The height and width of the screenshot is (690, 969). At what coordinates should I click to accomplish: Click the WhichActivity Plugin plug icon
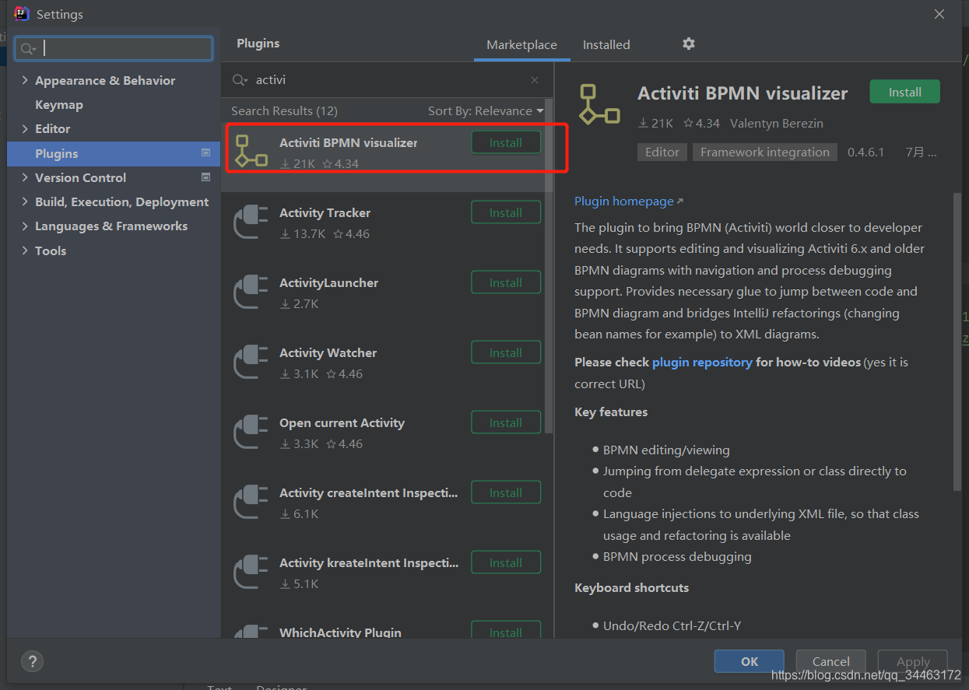coord(251,632)
